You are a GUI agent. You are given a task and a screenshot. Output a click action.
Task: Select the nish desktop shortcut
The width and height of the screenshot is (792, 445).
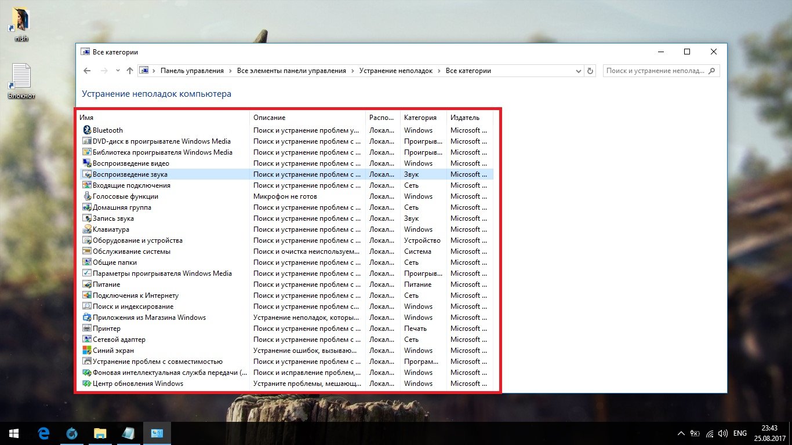[21, 24]
